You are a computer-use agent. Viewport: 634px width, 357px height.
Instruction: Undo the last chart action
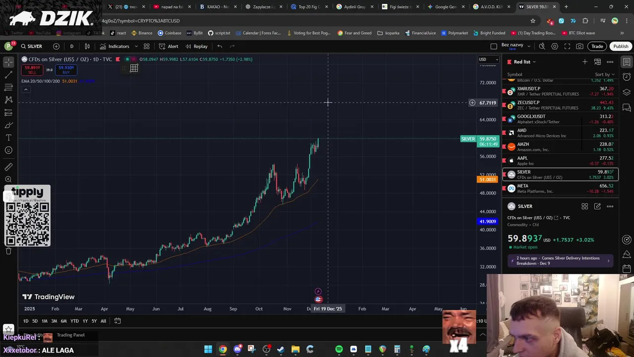219,46
